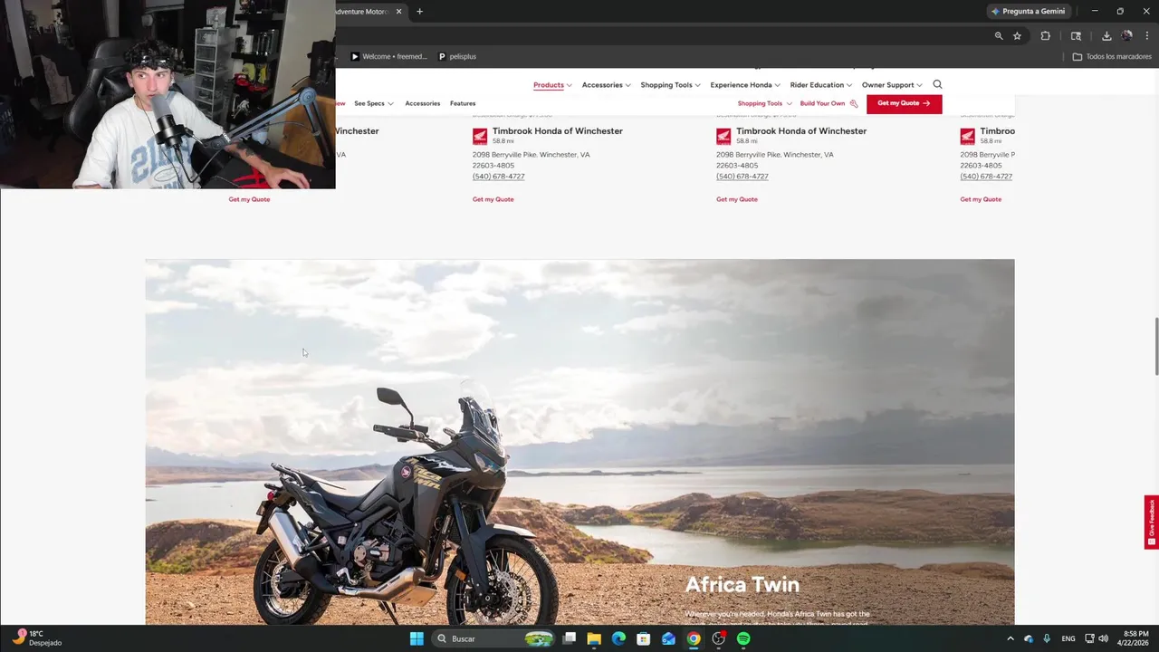Expand the Products menu
Viewport: 1159px width, 652px height.
pyautogui.click(x=552, y=85)
